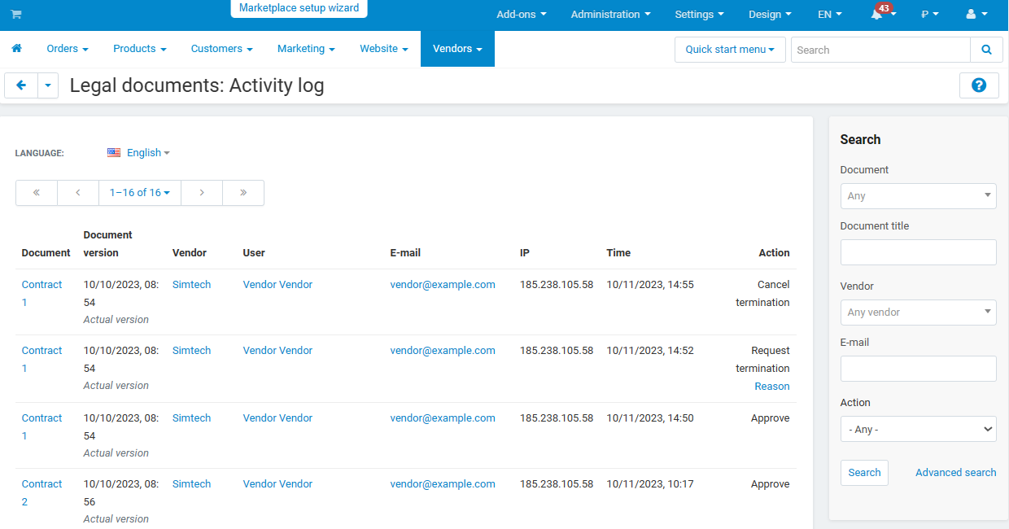
Task: Open Contract 1 link in 14:50 row
Action: pos(41,427)
